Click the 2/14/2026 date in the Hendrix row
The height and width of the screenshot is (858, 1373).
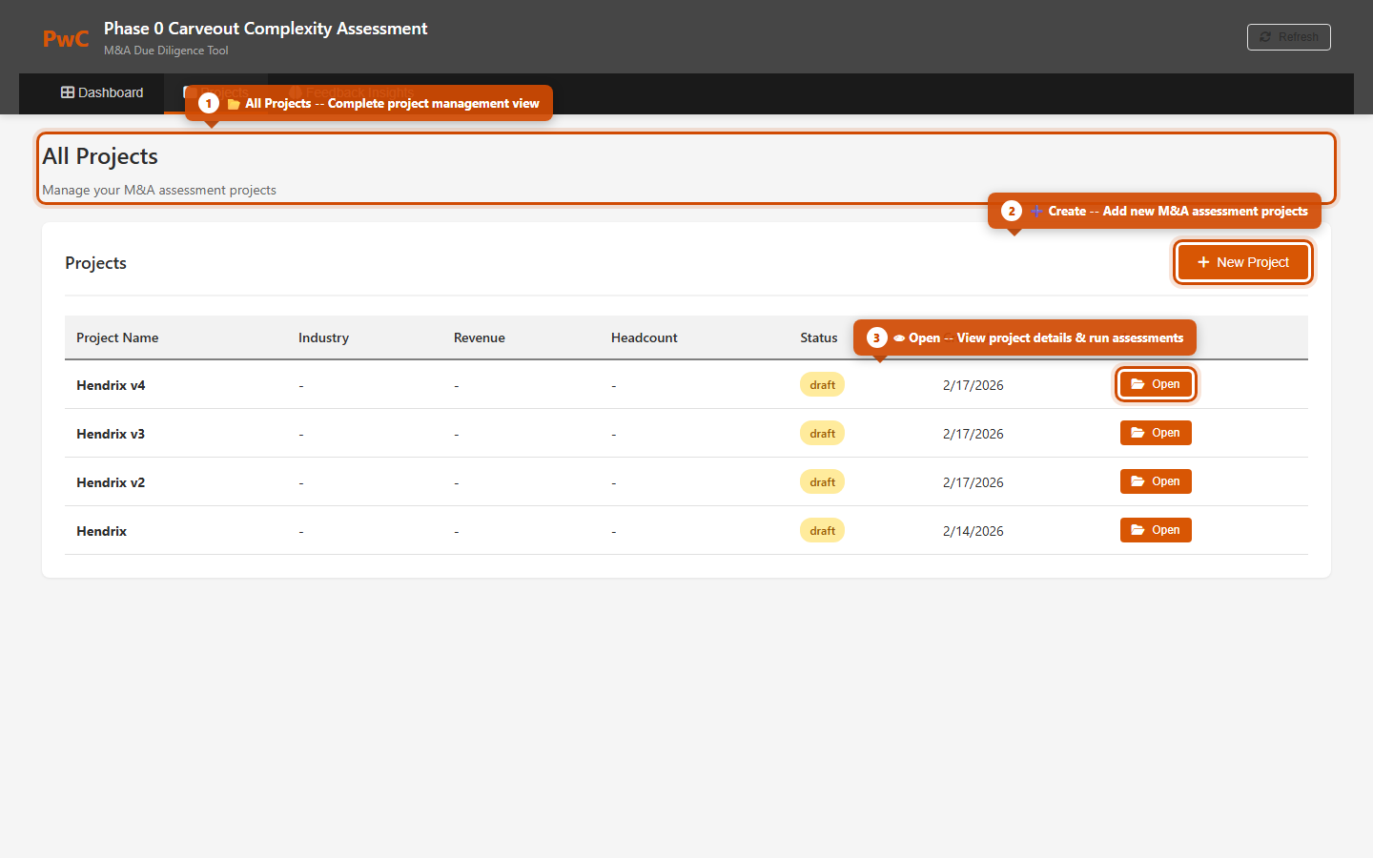pyautogui.click(x=973, y=531)
